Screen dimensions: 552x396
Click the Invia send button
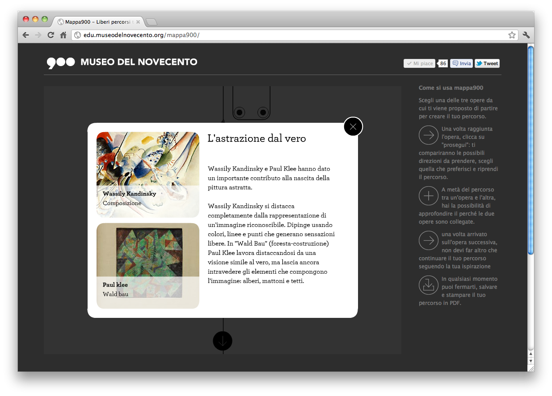pos(461,63)
